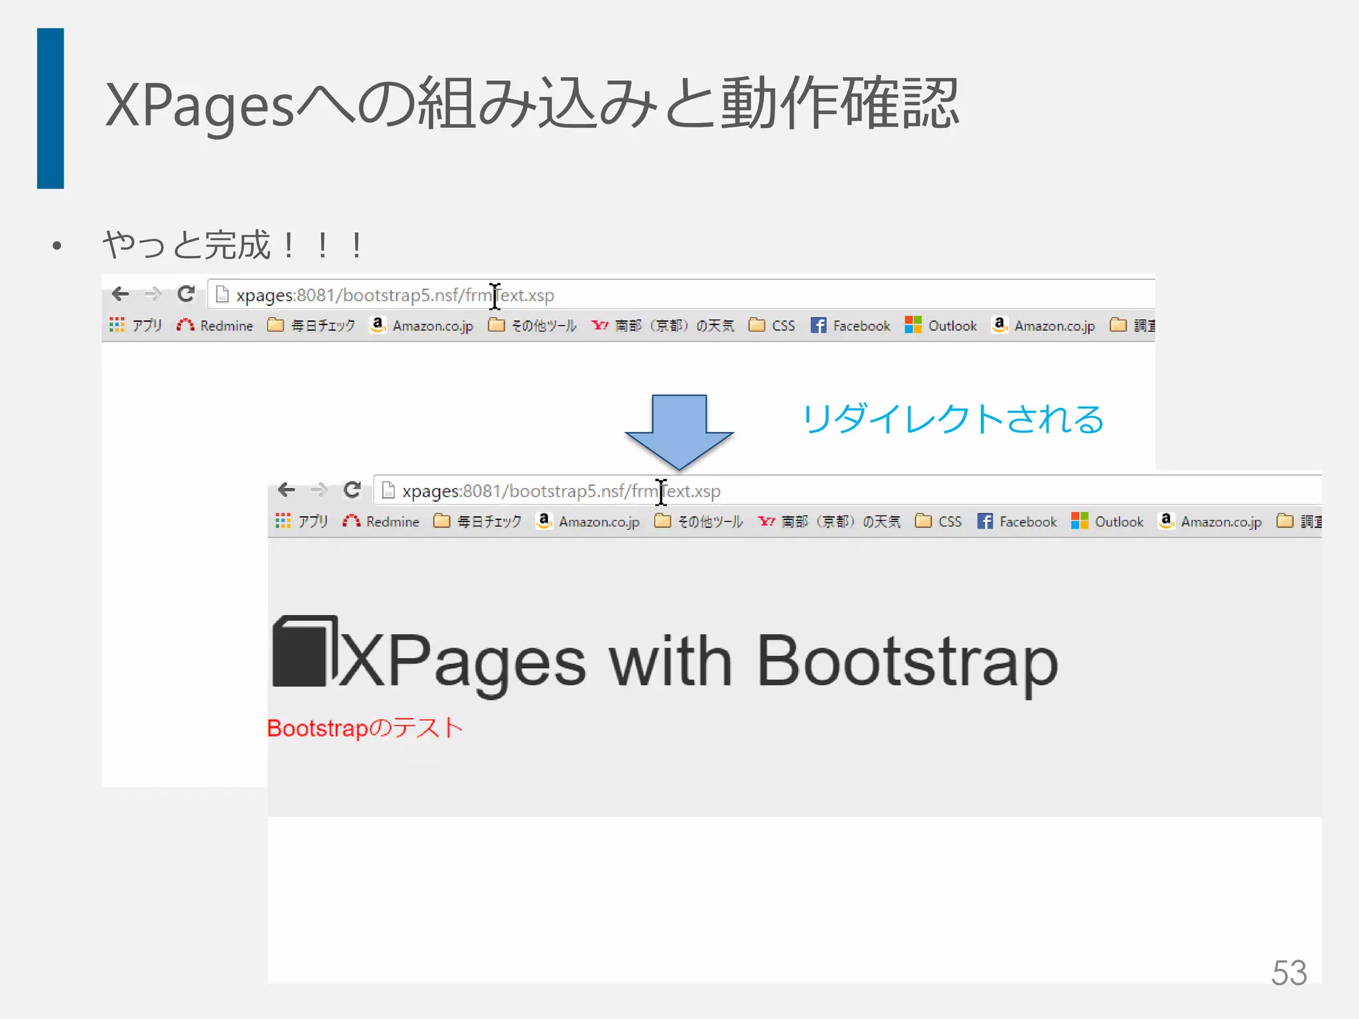
Task: Open Facebook bookmark in the lower browser
Action: tap(1017, 521)
